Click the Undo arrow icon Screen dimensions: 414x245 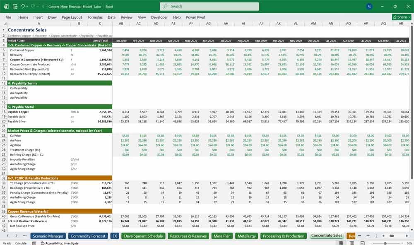[22, 6]
